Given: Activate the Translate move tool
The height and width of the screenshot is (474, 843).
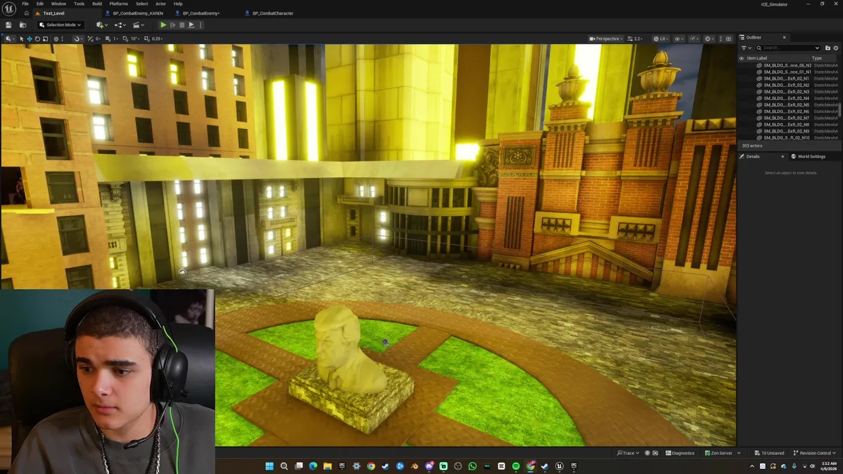Looking at the screenshot, I should click(29, 39).
